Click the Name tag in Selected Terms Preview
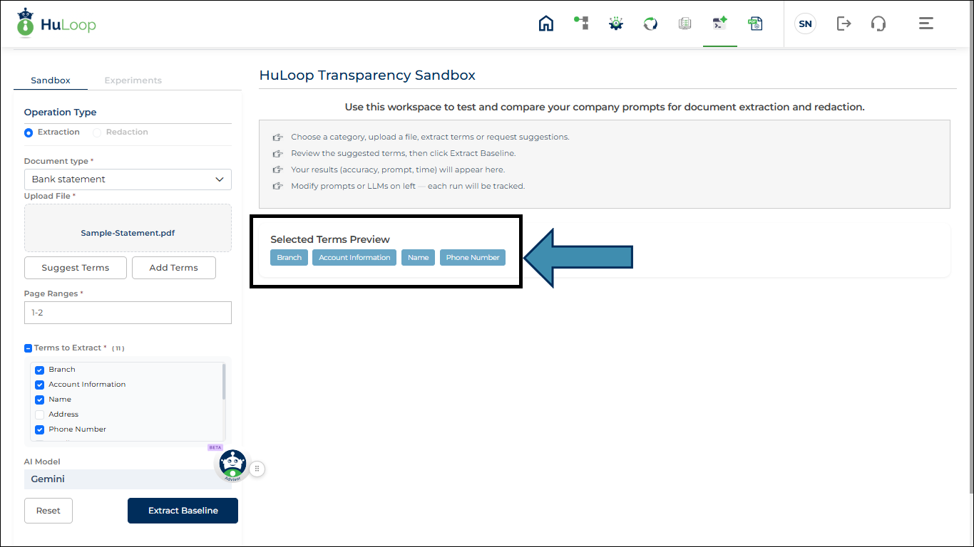The width and height of the screenshot is (974, 547). click(419, 258)
